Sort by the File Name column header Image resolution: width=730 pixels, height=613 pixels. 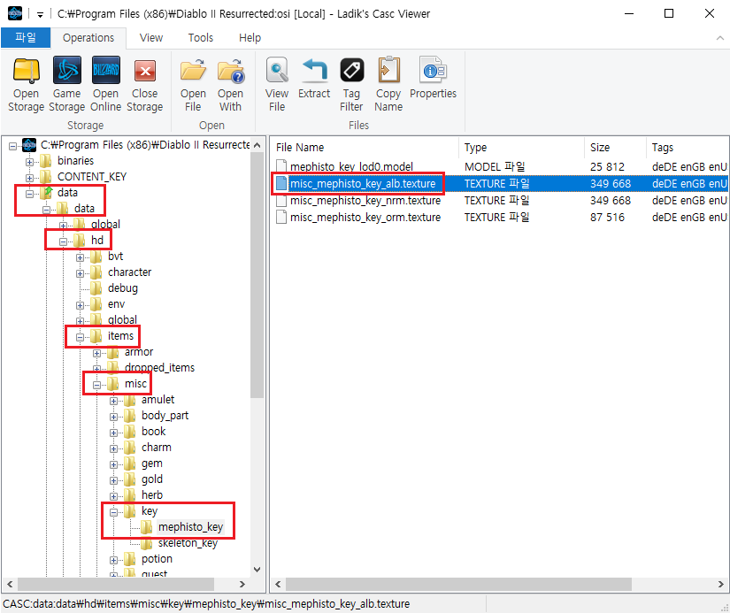pyautogui.click(x=365, y=148)
